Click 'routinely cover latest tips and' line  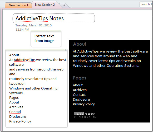pos(33,79)
